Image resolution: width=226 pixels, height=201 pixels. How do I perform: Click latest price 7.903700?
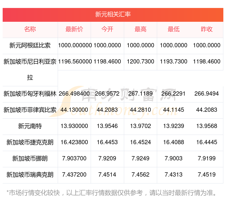click(x=74, y=159)
